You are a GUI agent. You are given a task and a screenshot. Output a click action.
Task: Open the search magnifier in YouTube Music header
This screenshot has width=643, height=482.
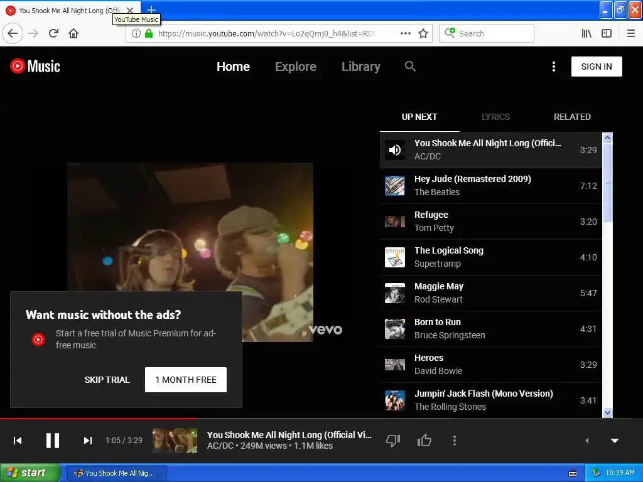(x=410, y=66)
